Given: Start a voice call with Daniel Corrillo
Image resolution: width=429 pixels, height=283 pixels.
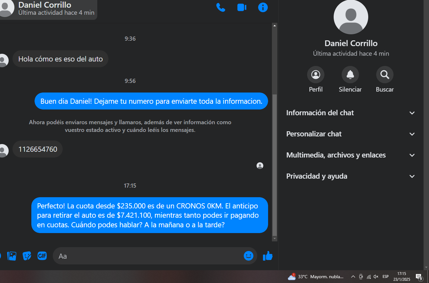Looking at the screenshot, I should (x=221, y=7).
